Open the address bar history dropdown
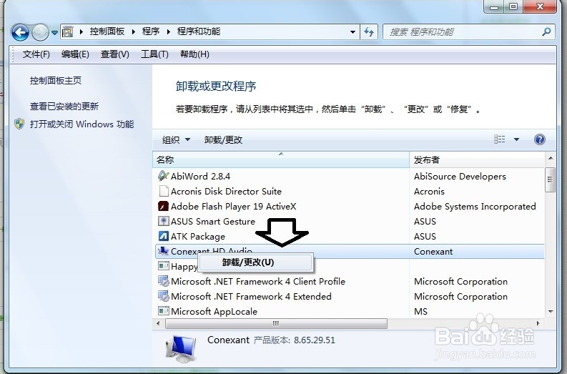The width and height of the screenshot is (567, 374). (352, 32)
